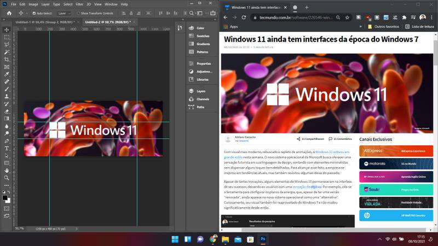Select the Lasso tool

[x=7, y=45]
